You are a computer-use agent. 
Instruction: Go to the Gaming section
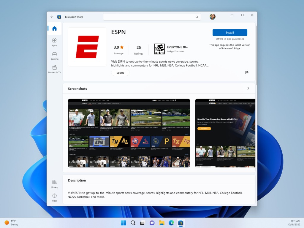point(54,56)
